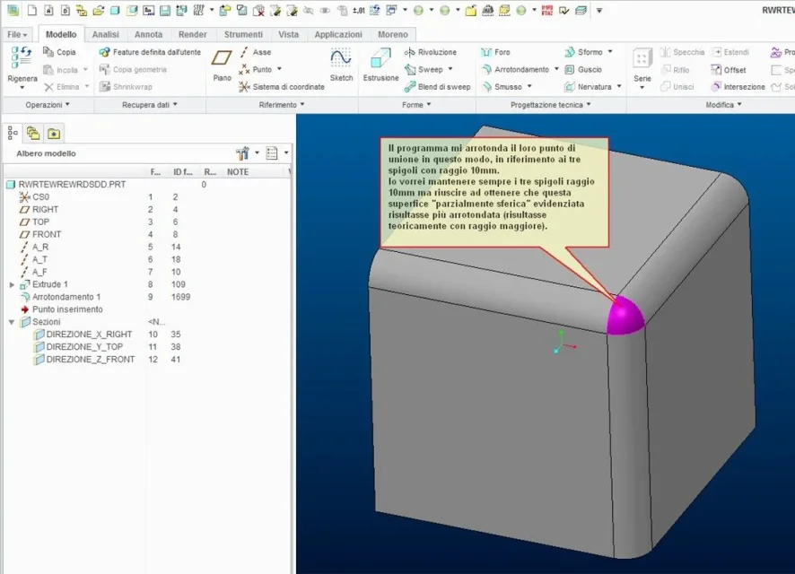Image resolution: width=795 pixels, height=574 pixels.
Task: Create a datum plane with Piano
Action: (222, 60)
